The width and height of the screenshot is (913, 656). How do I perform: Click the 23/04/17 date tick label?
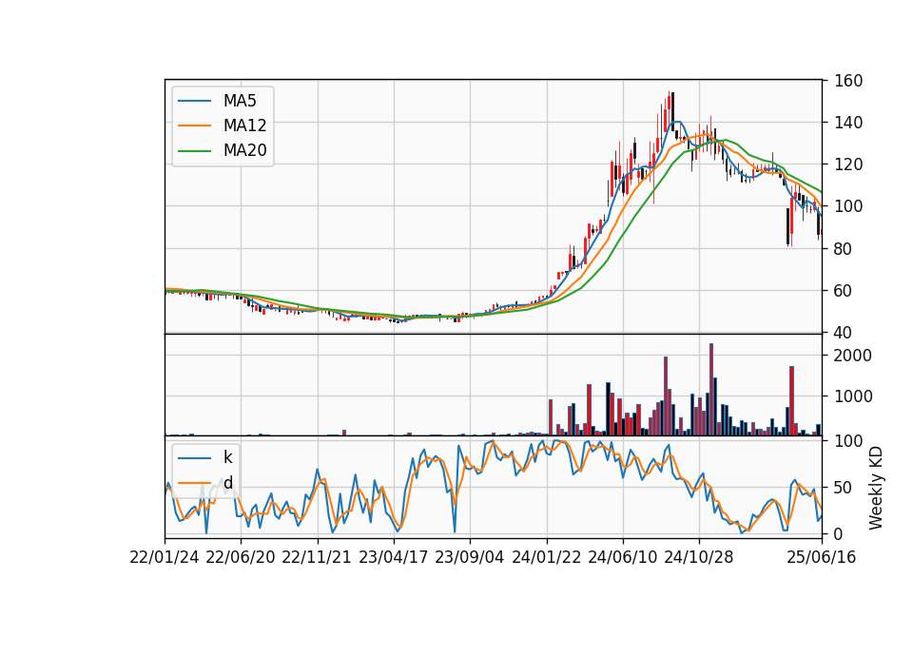tap(393, 557)
